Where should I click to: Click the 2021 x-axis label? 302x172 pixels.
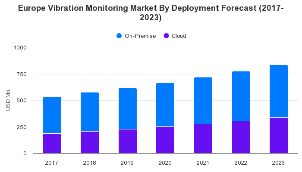click(203, 163)
